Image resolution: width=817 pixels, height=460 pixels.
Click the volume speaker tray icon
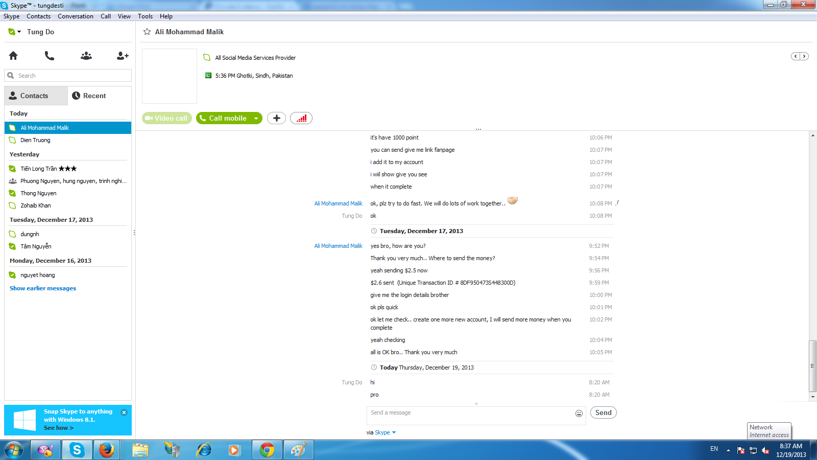pos(765,450)
